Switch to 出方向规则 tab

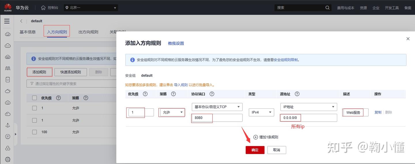click(x=88, y=32)
